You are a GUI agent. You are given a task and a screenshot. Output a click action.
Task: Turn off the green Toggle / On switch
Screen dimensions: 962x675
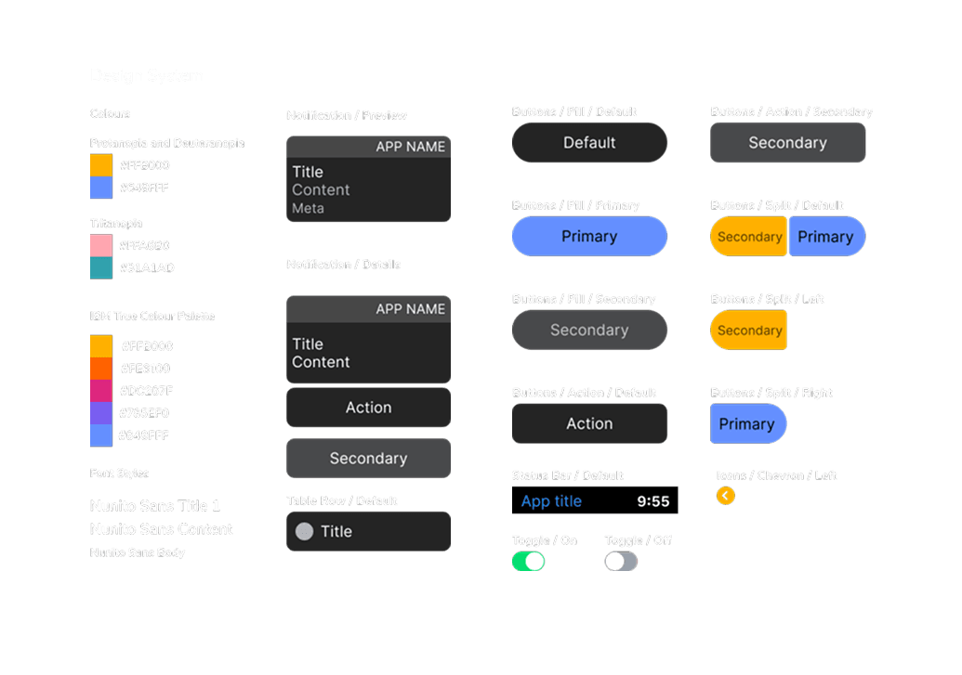pos(528,561)
